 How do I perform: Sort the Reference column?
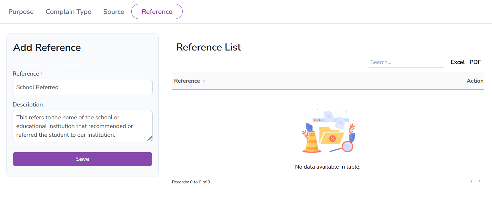[x=186, y=81]
